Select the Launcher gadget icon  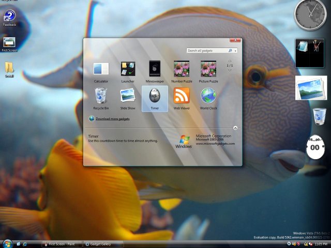click(128, 69)
